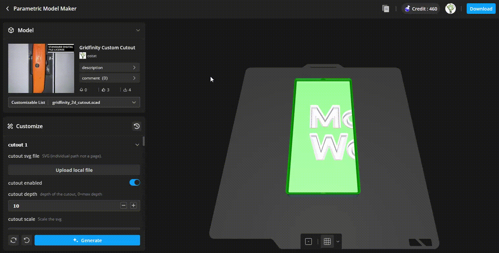Expand the gridfinity_2d_cutout.scad Customizable List dropdown
The width and height of the screenshot is (499, 253).
tap(134, 102)
